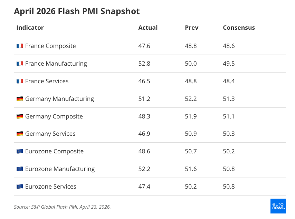Click the Consensus column header

[x=239, y=28]
